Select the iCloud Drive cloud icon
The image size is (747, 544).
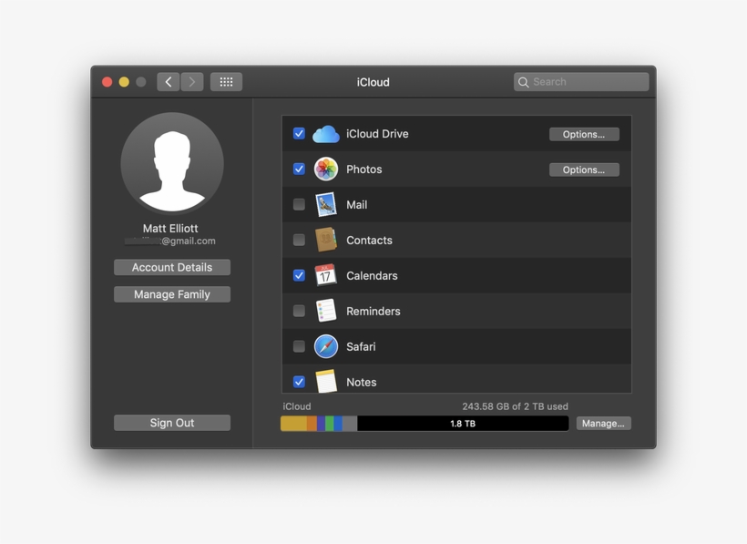coord(326,133)
